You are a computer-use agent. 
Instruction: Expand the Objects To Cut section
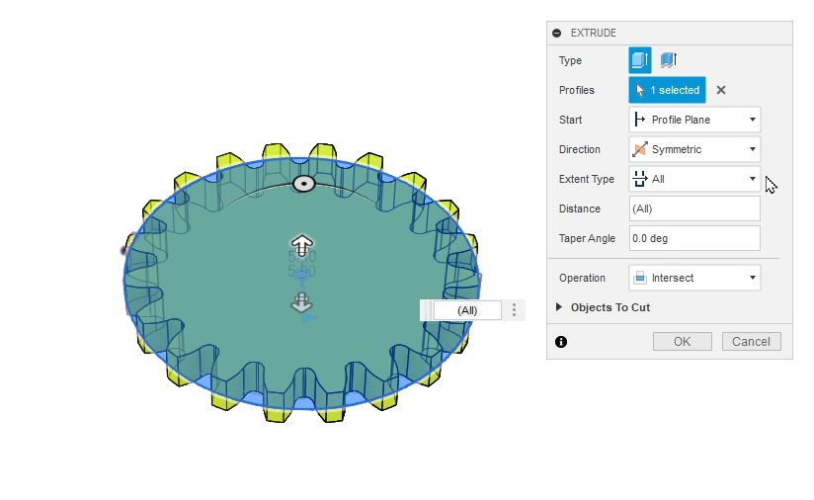pos(605,307)
